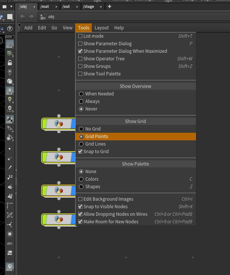Click the map pin marker icon
This screenshot has height=275, width=230.
pos(10,267)
